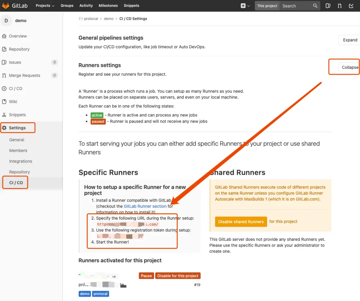Open General under Settings

pyautogui.click(x=16, y=140)
